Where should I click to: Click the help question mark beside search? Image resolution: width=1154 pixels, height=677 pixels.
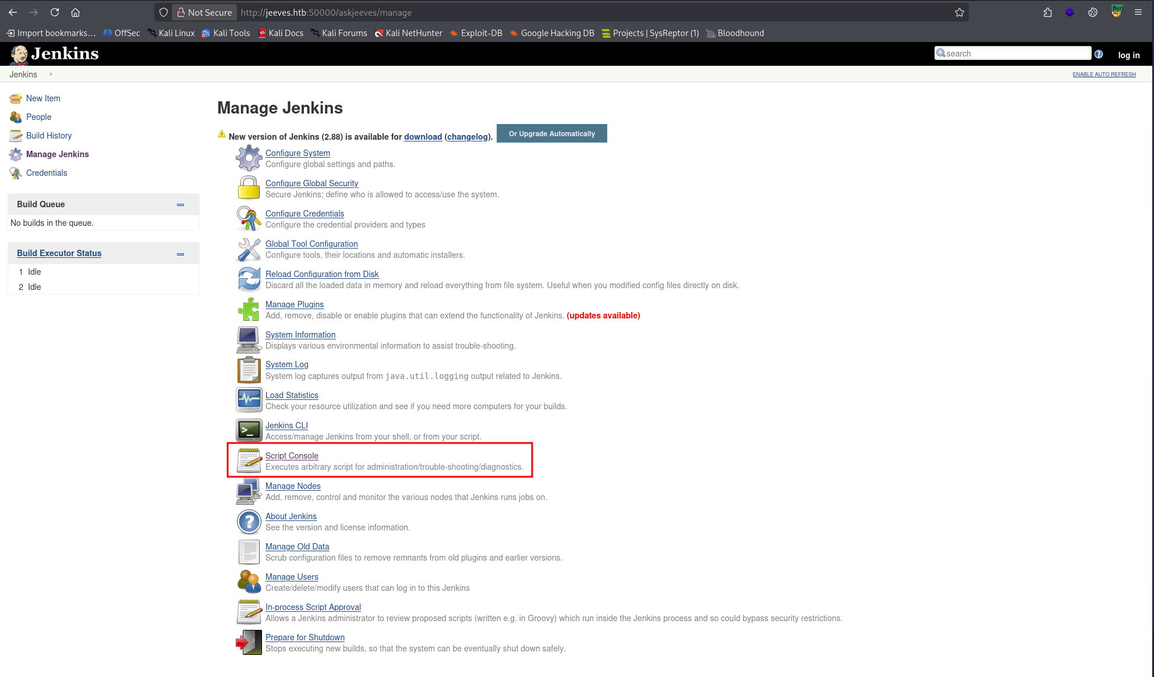click(1099, 54)
